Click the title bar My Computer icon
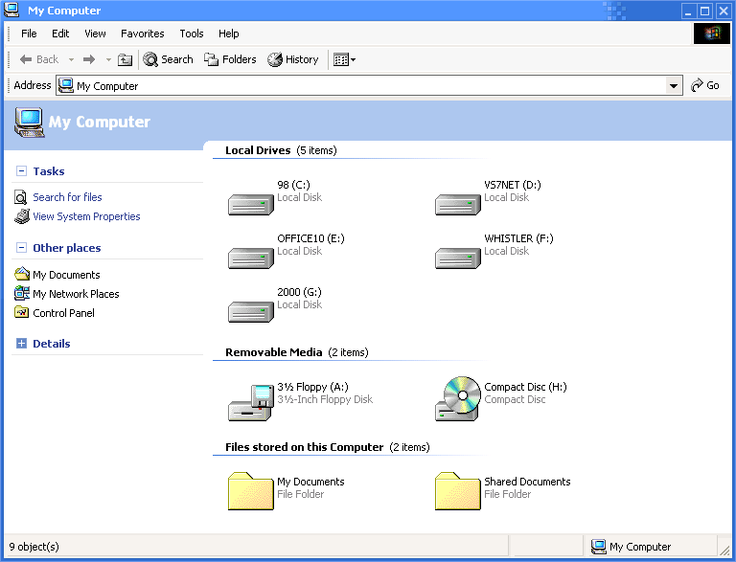The height and width of the screenshot is (562, 736). [x=11, y=10]
